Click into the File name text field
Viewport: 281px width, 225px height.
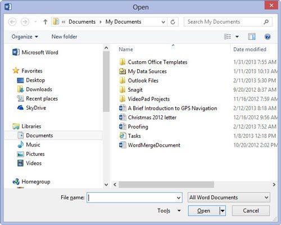[x=132, y=197]
